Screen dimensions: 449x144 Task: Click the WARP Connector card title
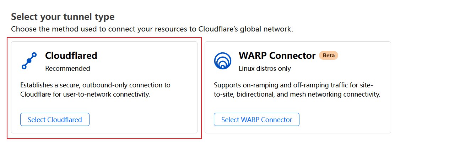tap(277, 56)
